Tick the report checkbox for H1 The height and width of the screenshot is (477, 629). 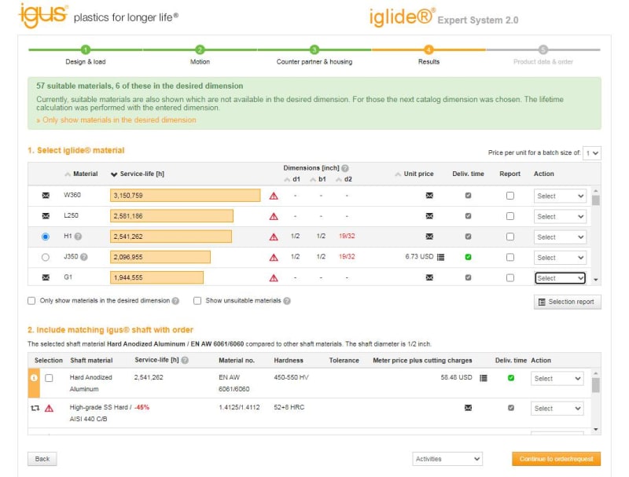[509, 237]
